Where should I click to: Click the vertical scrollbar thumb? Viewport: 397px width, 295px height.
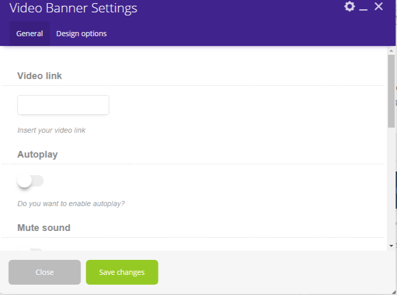tap(391, 90)
